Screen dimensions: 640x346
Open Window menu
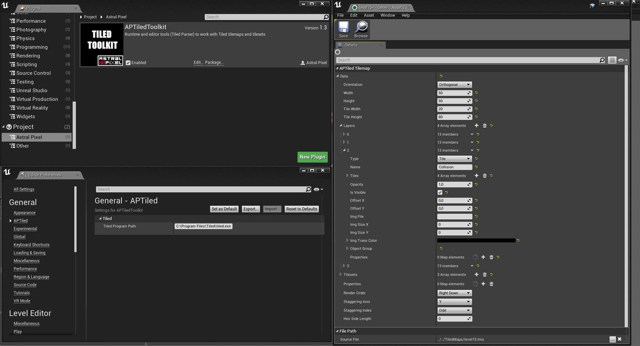click(388, 15)
